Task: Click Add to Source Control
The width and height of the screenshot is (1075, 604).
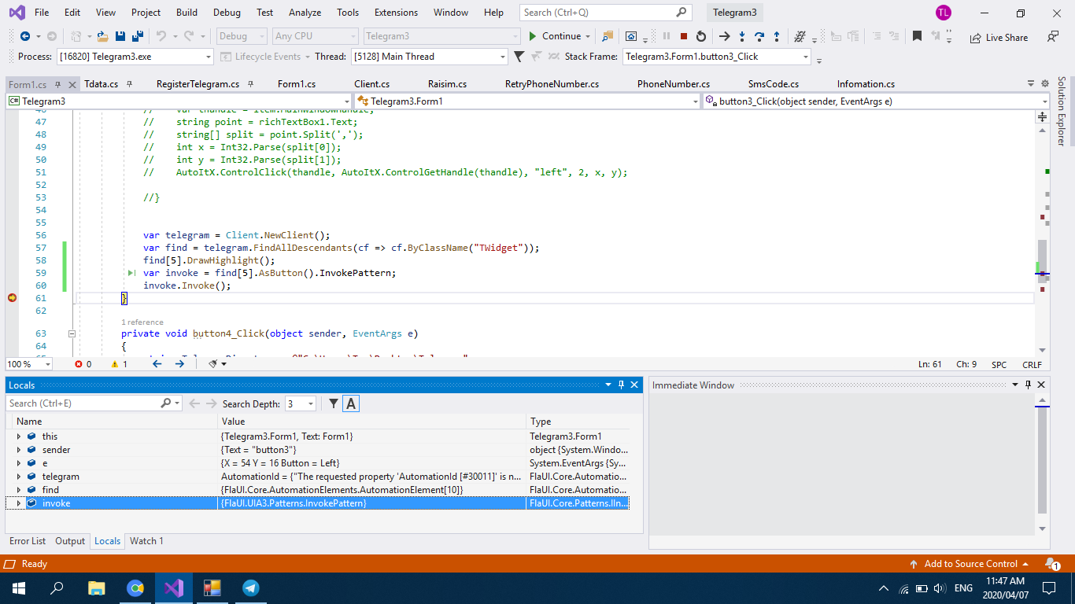Action: point(970,563)
